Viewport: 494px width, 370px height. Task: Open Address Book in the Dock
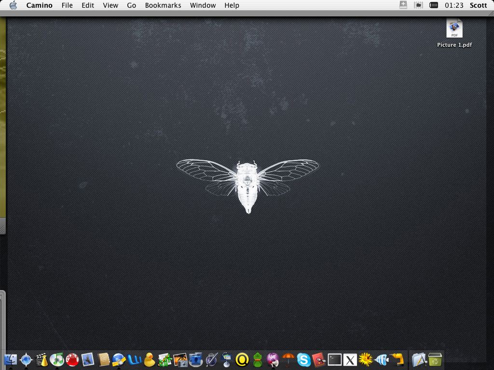(x=103, y=359)
